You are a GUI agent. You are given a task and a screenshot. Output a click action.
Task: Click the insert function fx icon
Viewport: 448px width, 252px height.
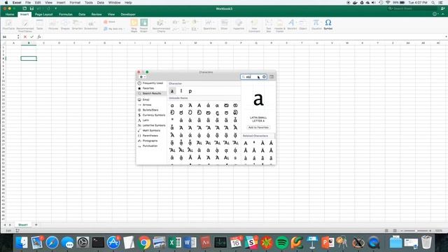(39, 37)
